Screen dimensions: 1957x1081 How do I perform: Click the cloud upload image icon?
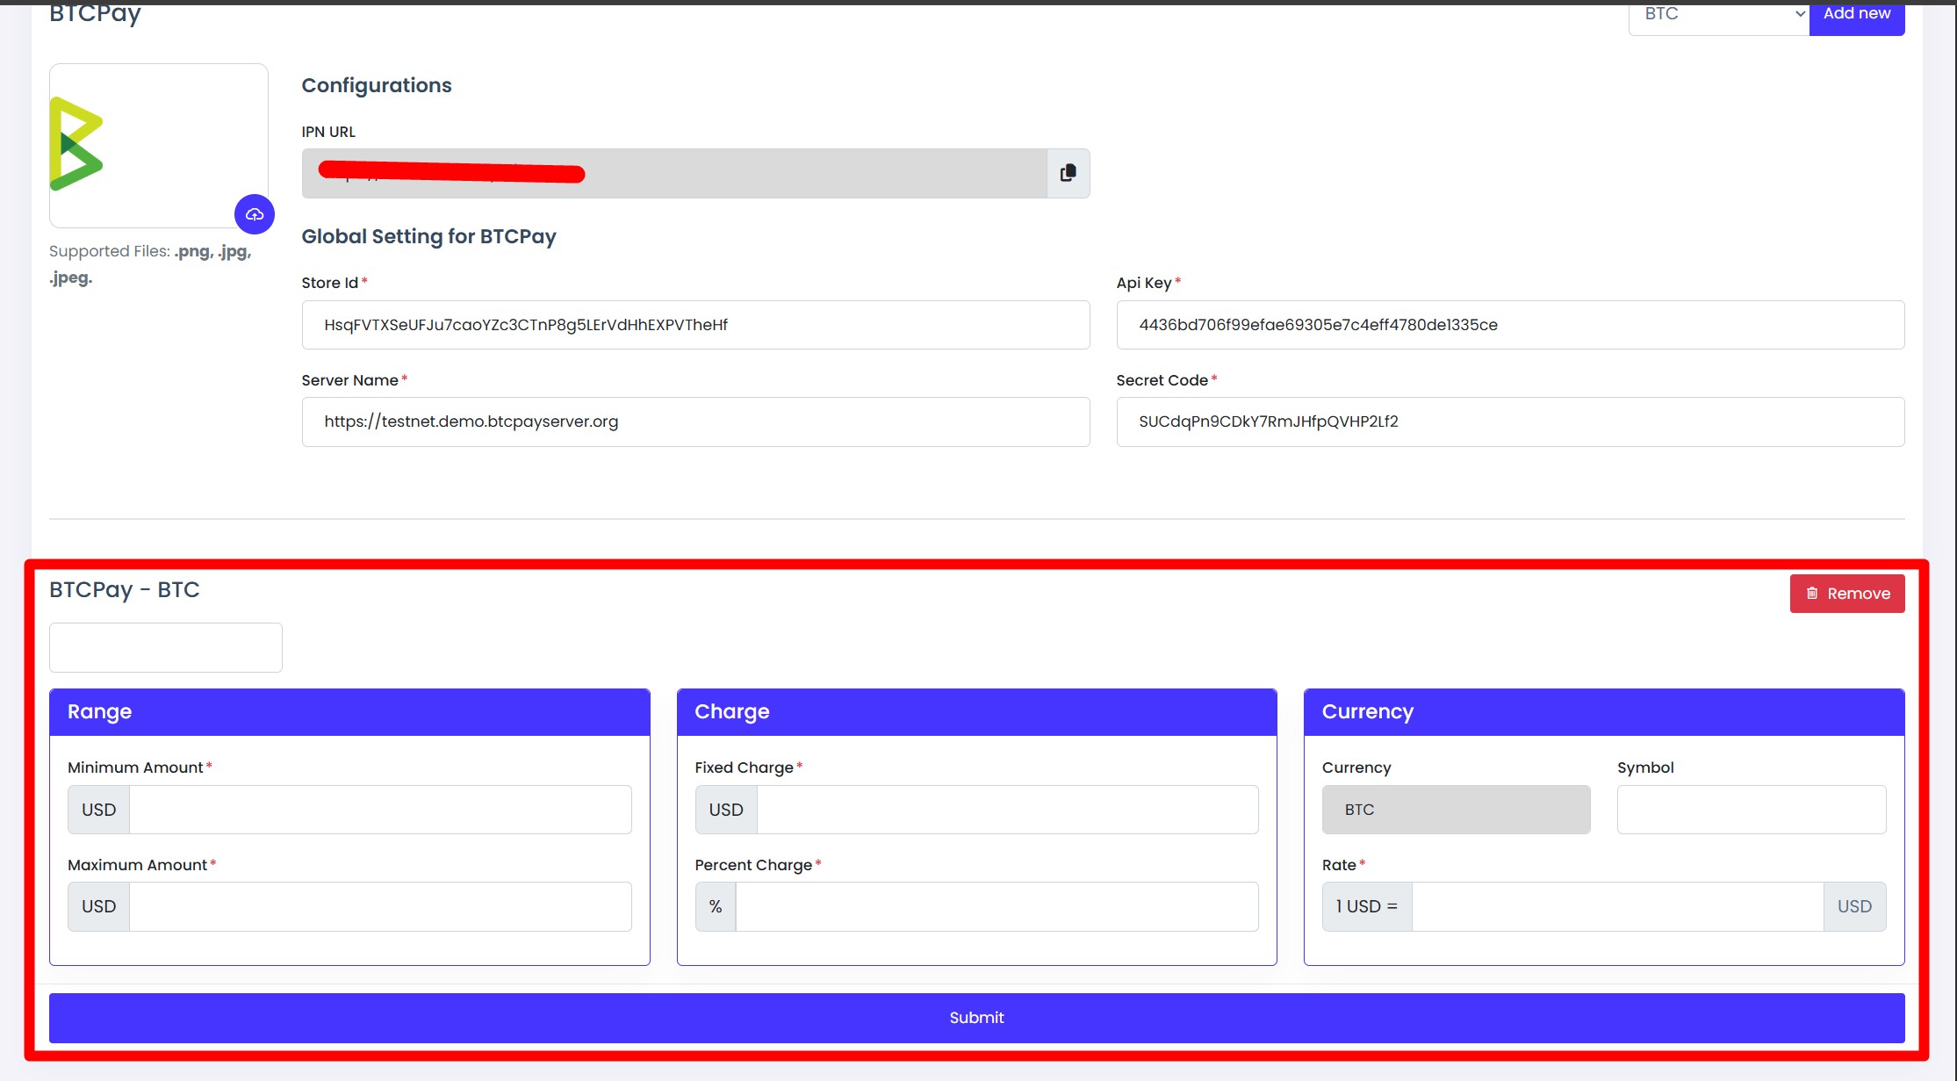click(255, 214)
